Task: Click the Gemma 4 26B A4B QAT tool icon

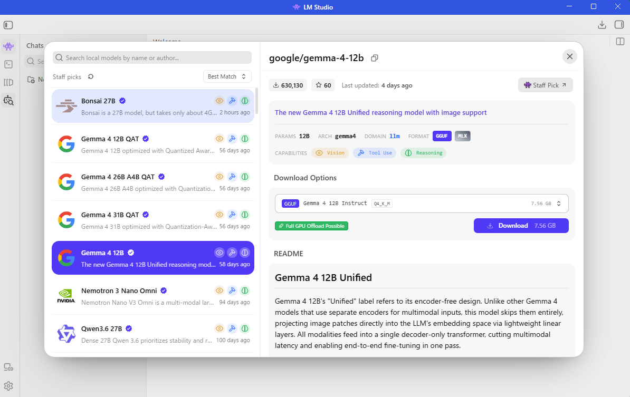Action: click(232, 177)
